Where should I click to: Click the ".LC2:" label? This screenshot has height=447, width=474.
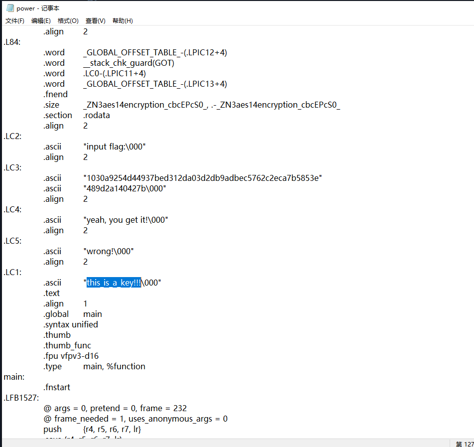(x=12, y=136)
